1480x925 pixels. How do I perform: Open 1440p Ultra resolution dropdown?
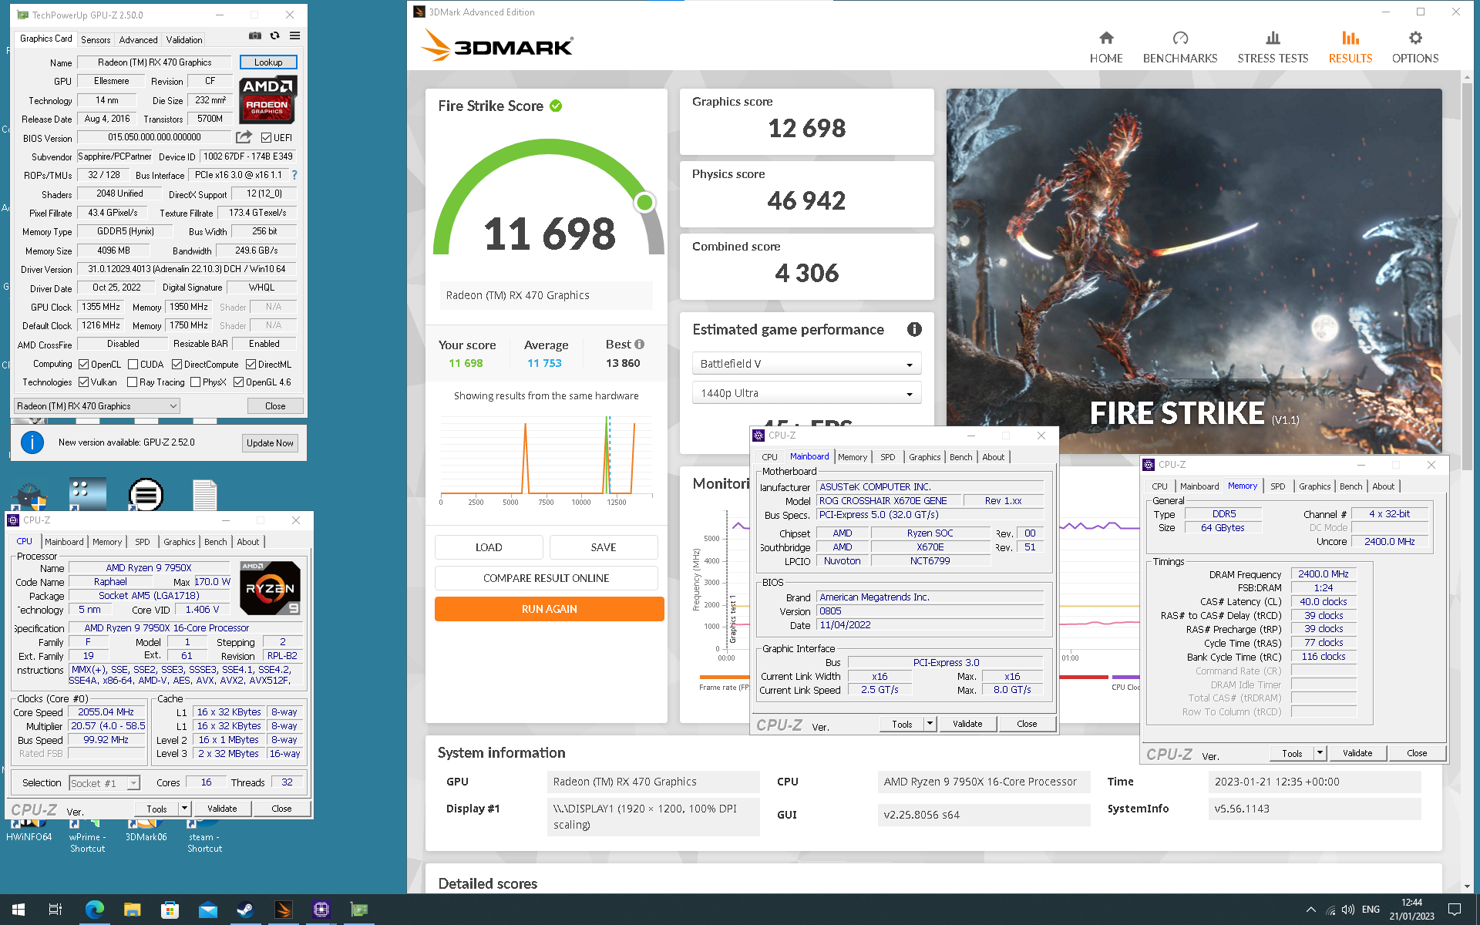coord(806,393)
